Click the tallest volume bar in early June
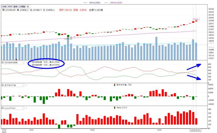Screen dimensions: 217x133 tap(156, 48)
